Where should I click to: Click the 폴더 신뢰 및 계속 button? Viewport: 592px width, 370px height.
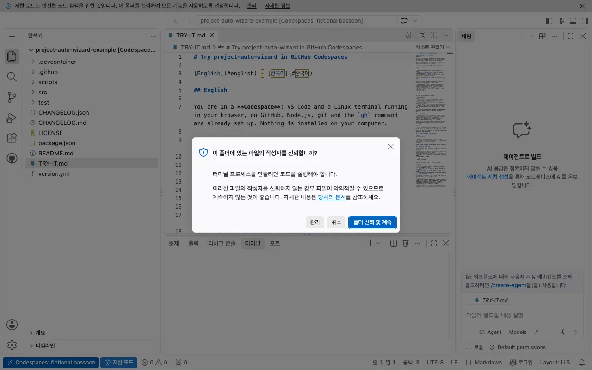coord(372,222)
